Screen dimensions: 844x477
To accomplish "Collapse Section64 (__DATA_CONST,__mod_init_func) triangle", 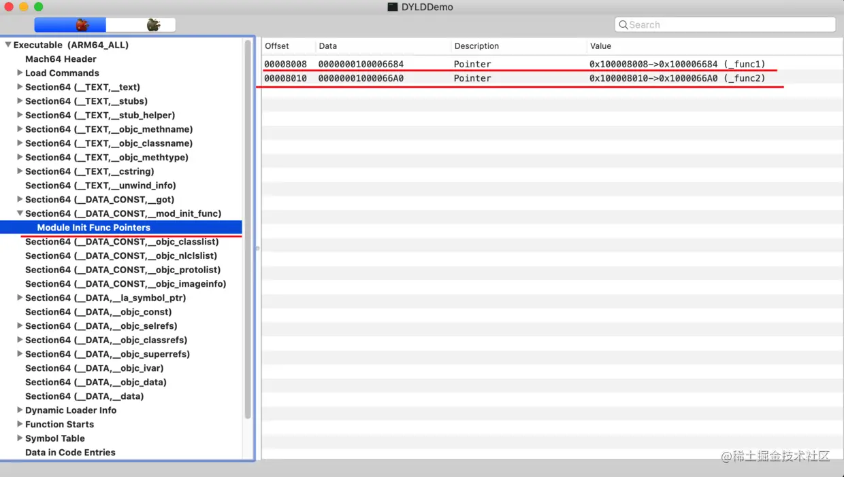I will pyautogui.click(x=20, y=213).
